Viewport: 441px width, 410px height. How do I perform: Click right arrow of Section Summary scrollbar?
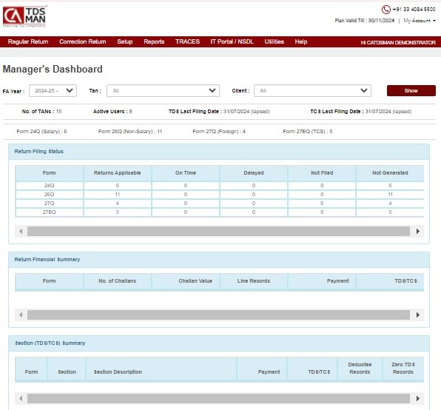[x=417, y=398]
